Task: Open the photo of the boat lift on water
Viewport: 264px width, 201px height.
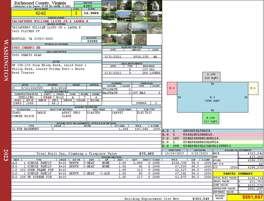Action: 139,28
